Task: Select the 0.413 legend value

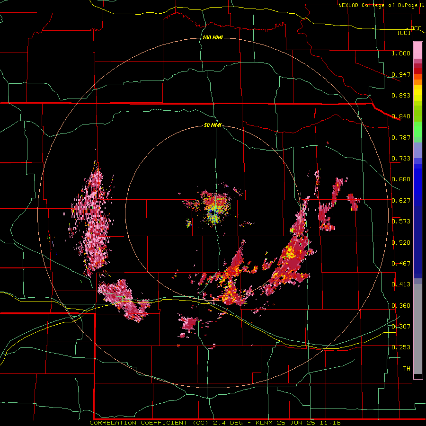Action: click(x=401, y=284)
